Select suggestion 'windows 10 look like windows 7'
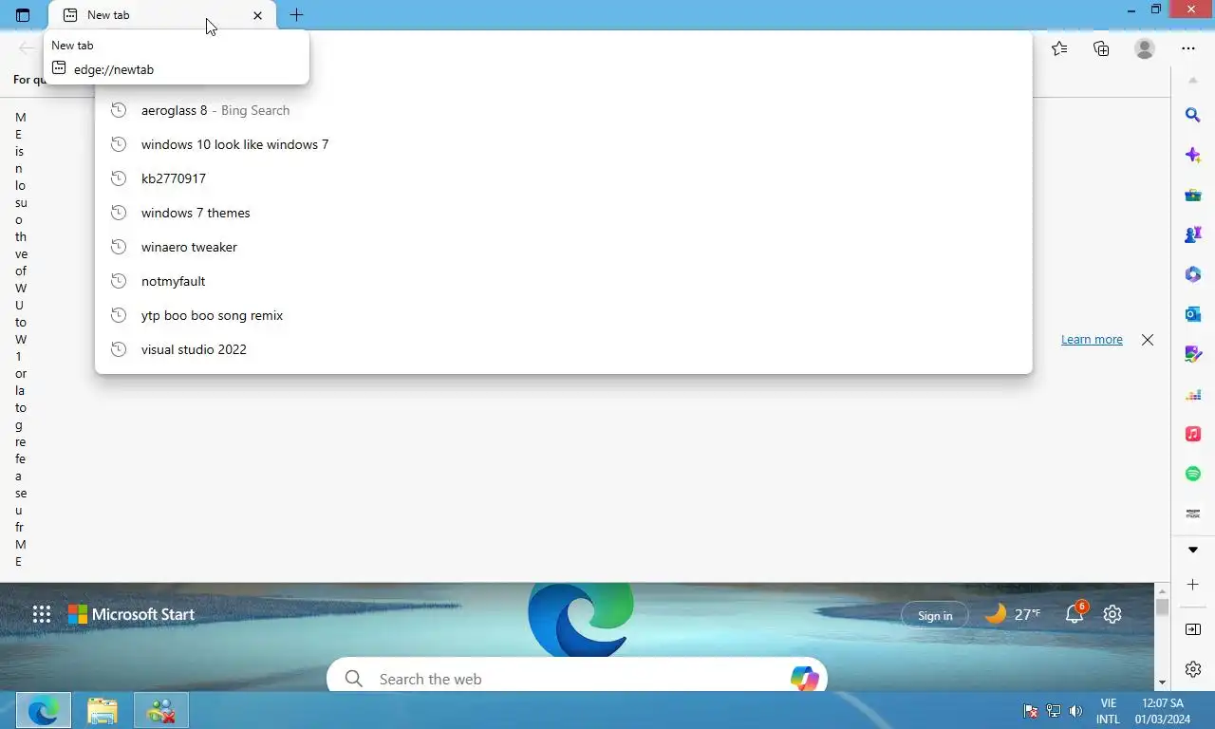 (x=563, y=144)
